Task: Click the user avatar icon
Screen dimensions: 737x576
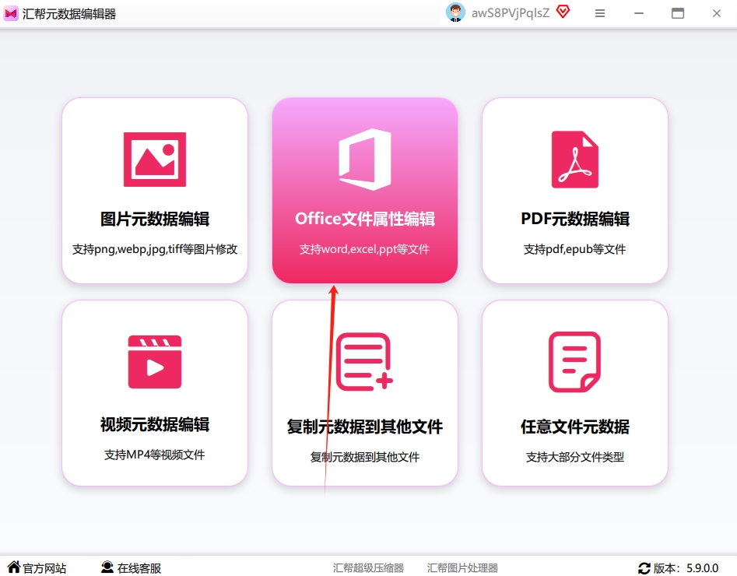Action: point(455,12)
